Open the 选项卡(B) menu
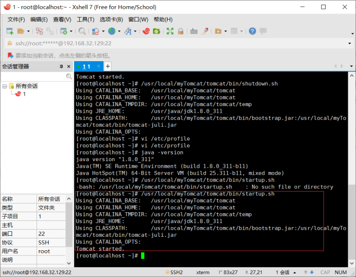 point(111,20)
